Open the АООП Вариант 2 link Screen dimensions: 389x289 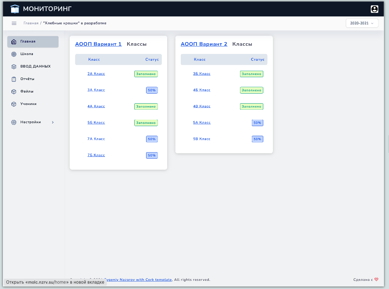(204, 44)
